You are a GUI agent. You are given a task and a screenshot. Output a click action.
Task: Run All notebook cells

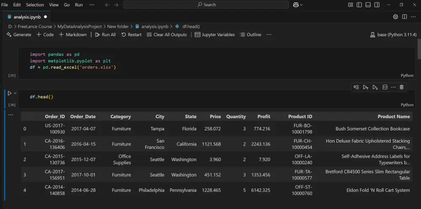point(106,34)
